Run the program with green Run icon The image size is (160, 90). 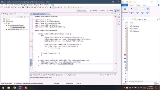pos(23,7)
